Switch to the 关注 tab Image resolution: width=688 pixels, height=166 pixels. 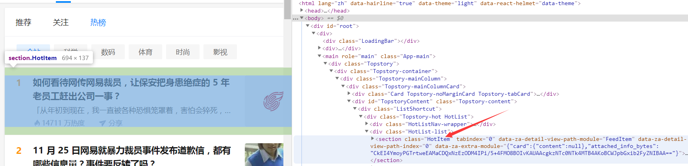[x=61, y=22]
